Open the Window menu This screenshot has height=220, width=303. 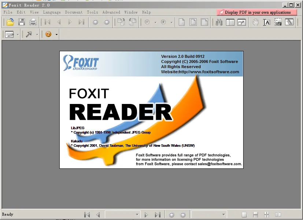(131, 12)
